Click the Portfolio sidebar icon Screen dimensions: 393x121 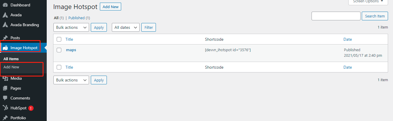(x=5, y=118)
